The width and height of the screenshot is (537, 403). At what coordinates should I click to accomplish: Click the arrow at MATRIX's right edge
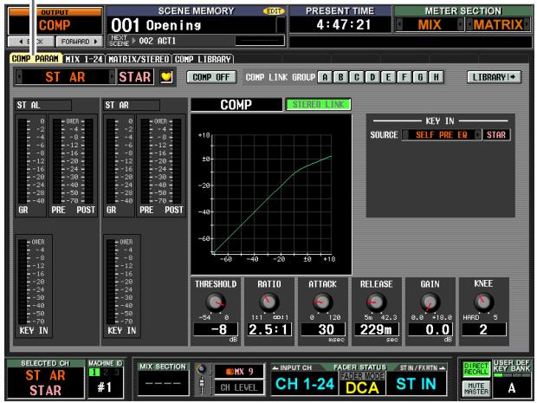[x=527, y=24]
